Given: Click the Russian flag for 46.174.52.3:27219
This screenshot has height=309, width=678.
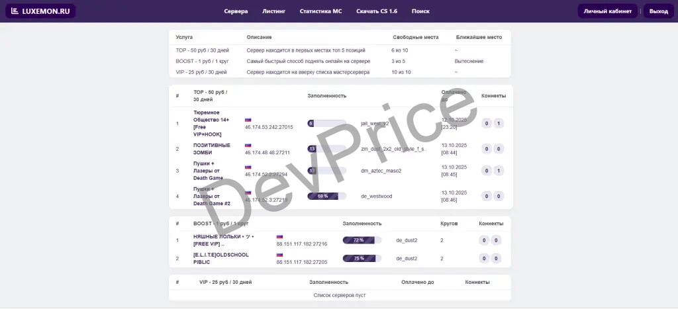Looking at the screenshot, I should tap(248, 193).
